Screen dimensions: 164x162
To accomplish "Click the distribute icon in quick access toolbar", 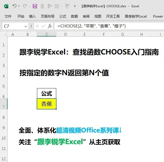I will click(x=67, y=6).
